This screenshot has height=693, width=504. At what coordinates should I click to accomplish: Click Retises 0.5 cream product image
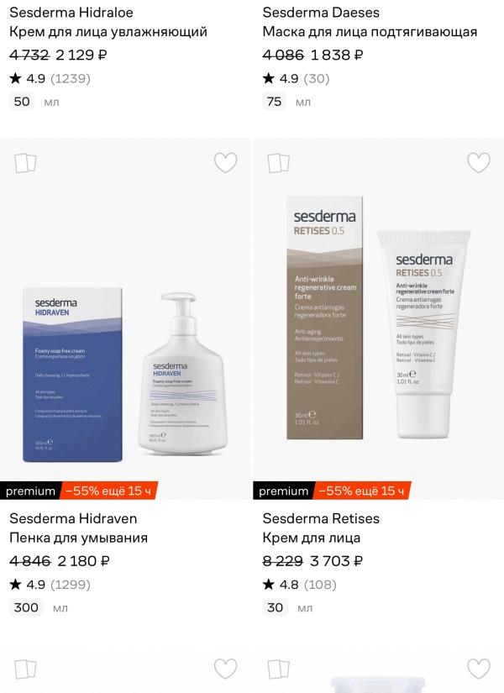[x=379, y=318]
